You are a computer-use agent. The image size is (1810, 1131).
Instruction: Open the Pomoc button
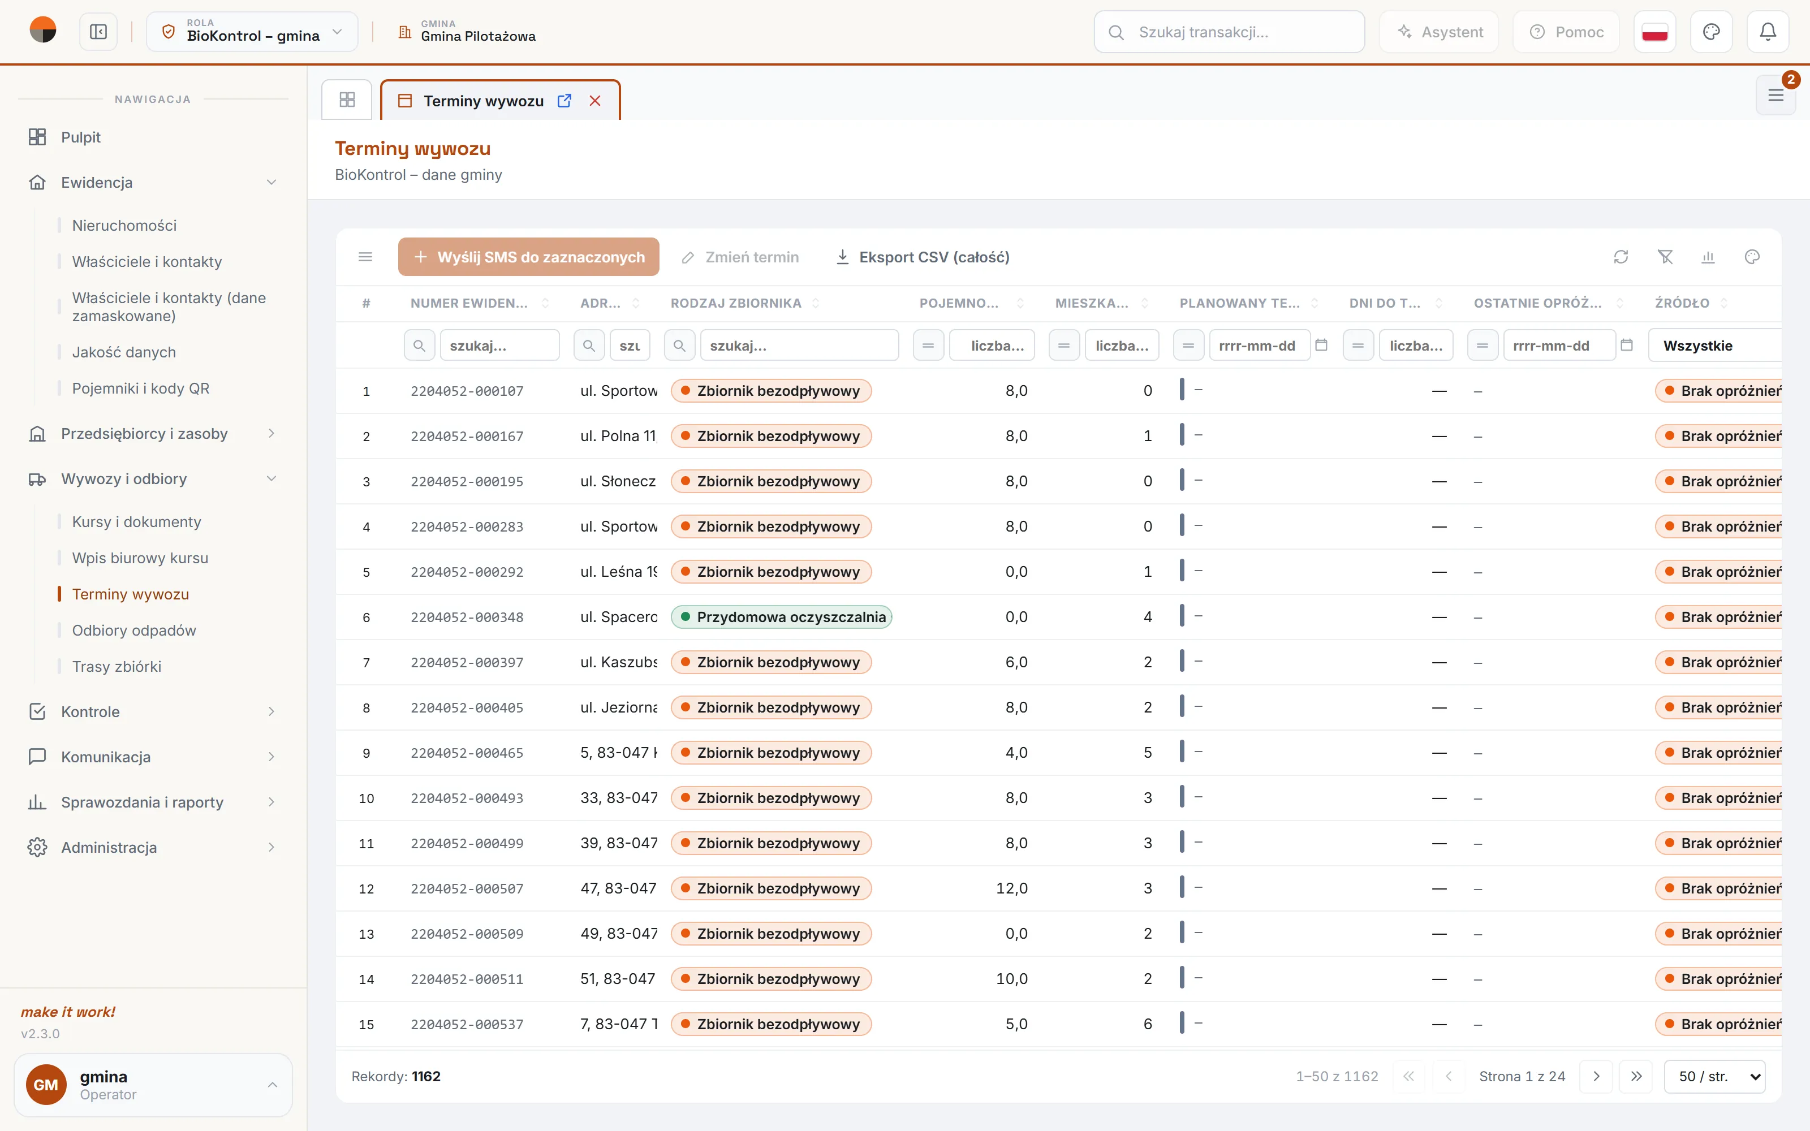coord(1566,32)
